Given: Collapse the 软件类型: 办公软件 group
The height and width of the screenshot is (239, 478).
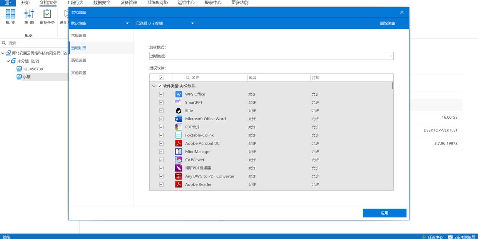Looking at the screenshot, I should click(154, 86).
